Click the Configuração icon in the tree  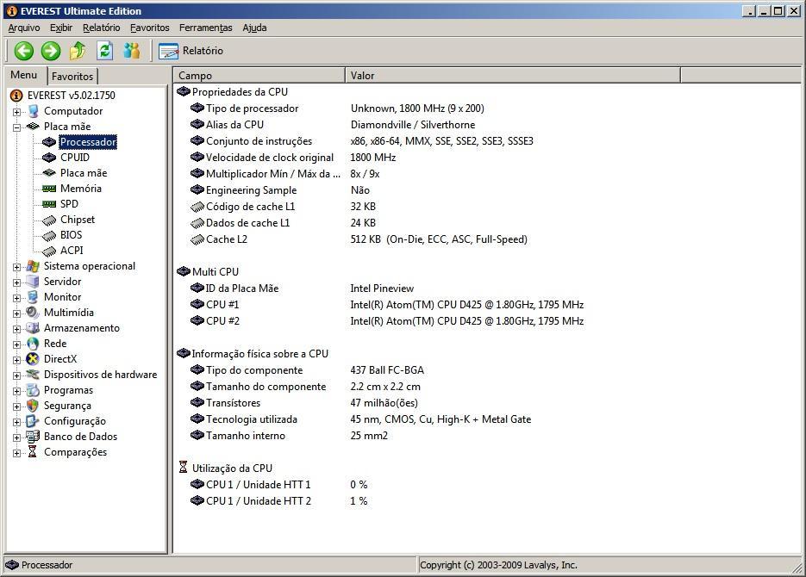[33, 421]
